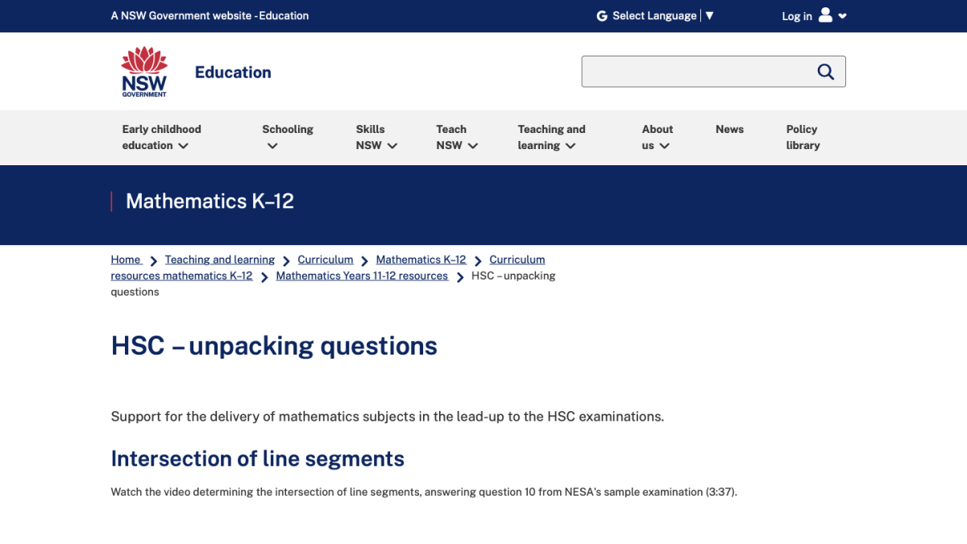Open the Mathematics K–12 breadcrumb link
This screenshot has width=967, height=544.
click(x=421, y=260)
